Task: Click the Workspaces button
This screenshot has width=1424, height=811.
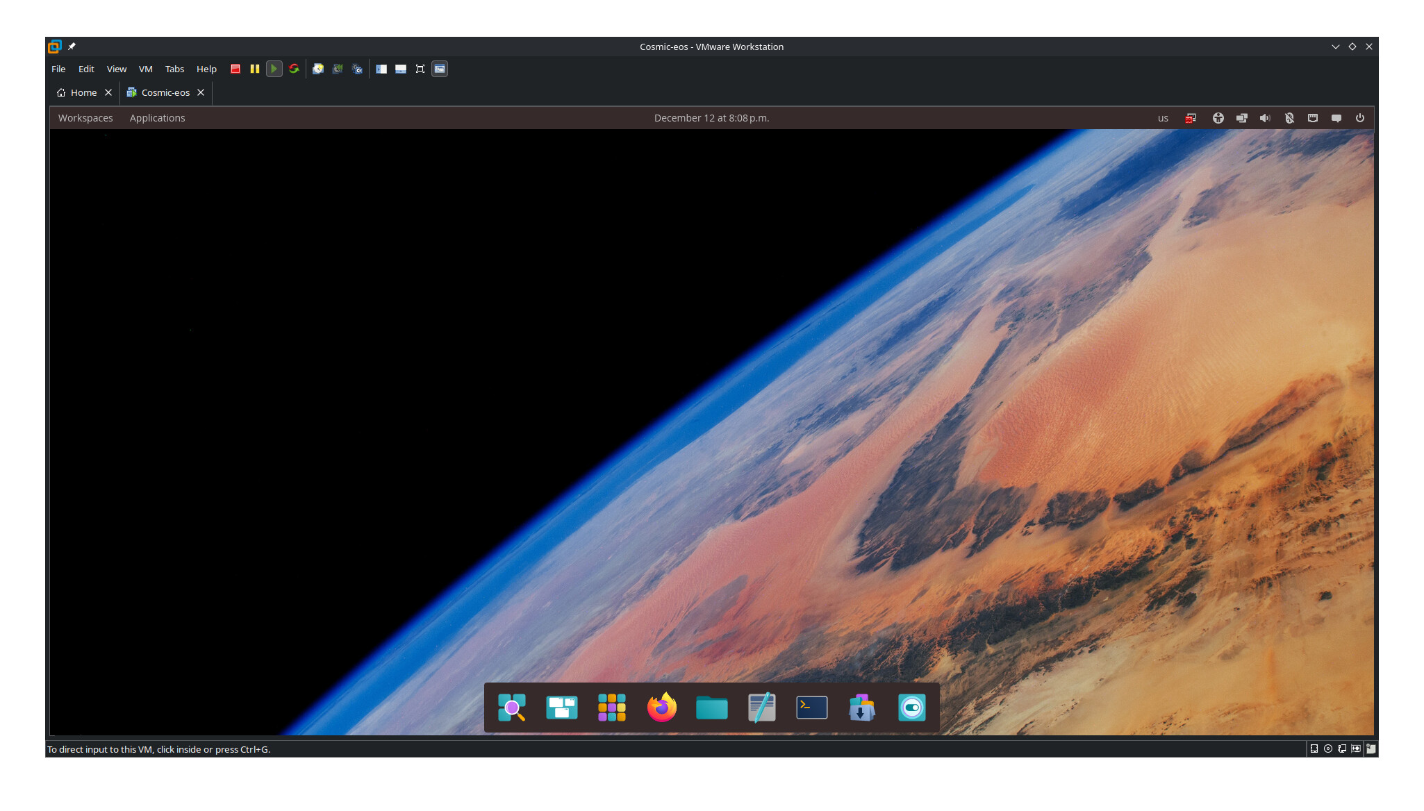Action: (85, 118)
